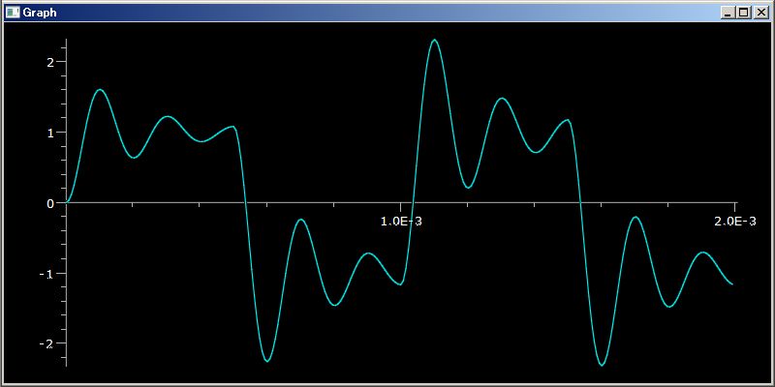
Task: Click the 0 label on the vertical axis
Action: [x=50, y=203]
